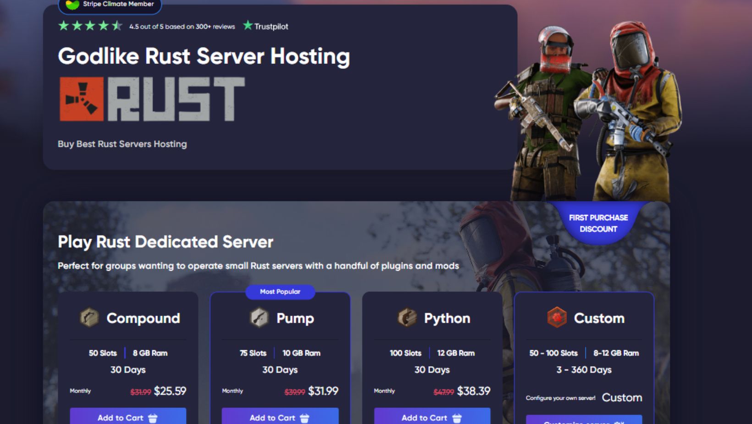Open the Customize server button
Image resolution: width=752 pixels, height=424 pixels.
(584, 420)
